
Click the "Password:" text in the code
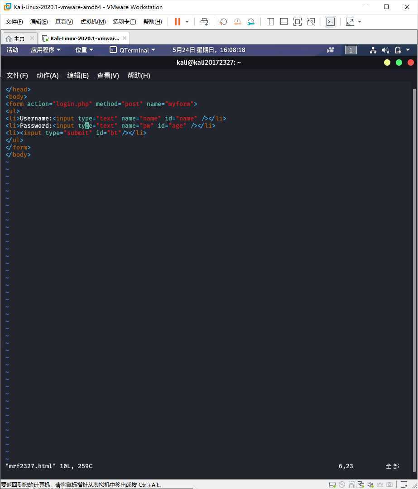click(x=36, y=126)
